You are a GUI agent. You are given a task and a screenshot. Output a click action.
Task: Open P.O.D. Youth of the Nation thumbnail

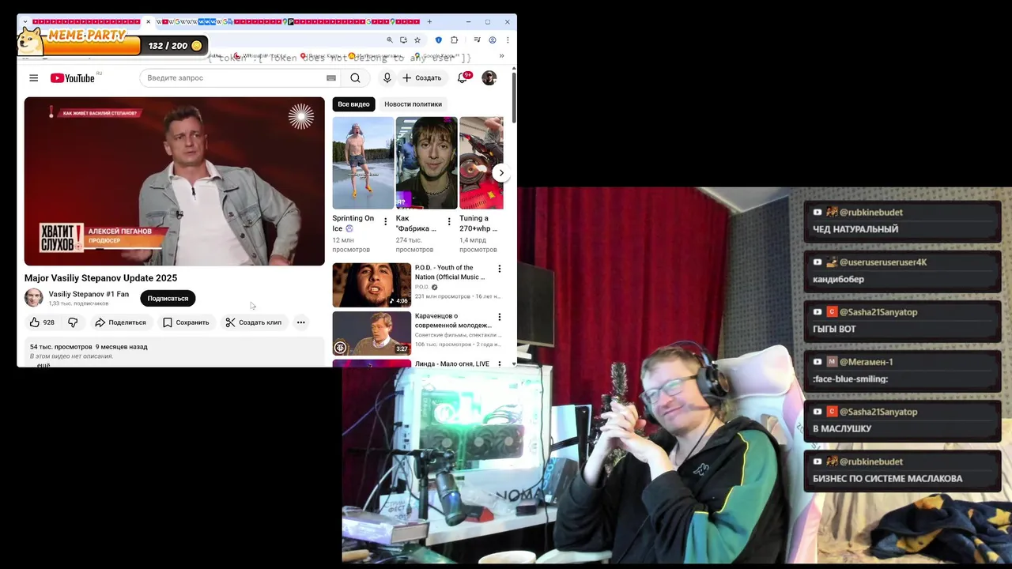tap(372, 284)
